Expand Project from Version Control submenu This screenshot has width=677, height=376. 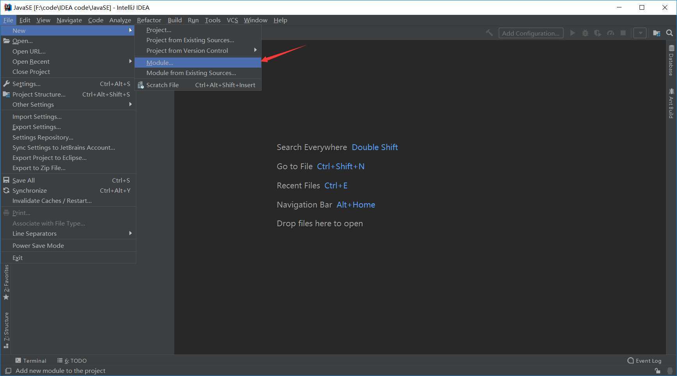(198, 50)
